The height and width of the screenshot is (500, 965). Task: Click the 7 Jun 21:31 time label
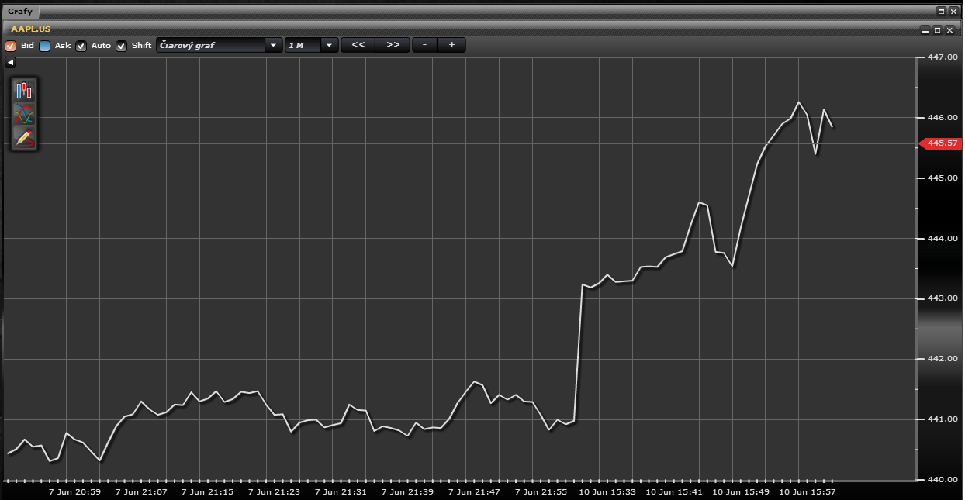click(x=341, y=491)
